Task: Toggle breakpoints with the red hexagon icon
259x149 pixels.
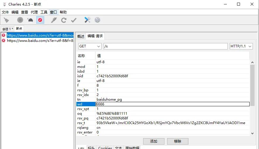Action: [x=40, y=20]
